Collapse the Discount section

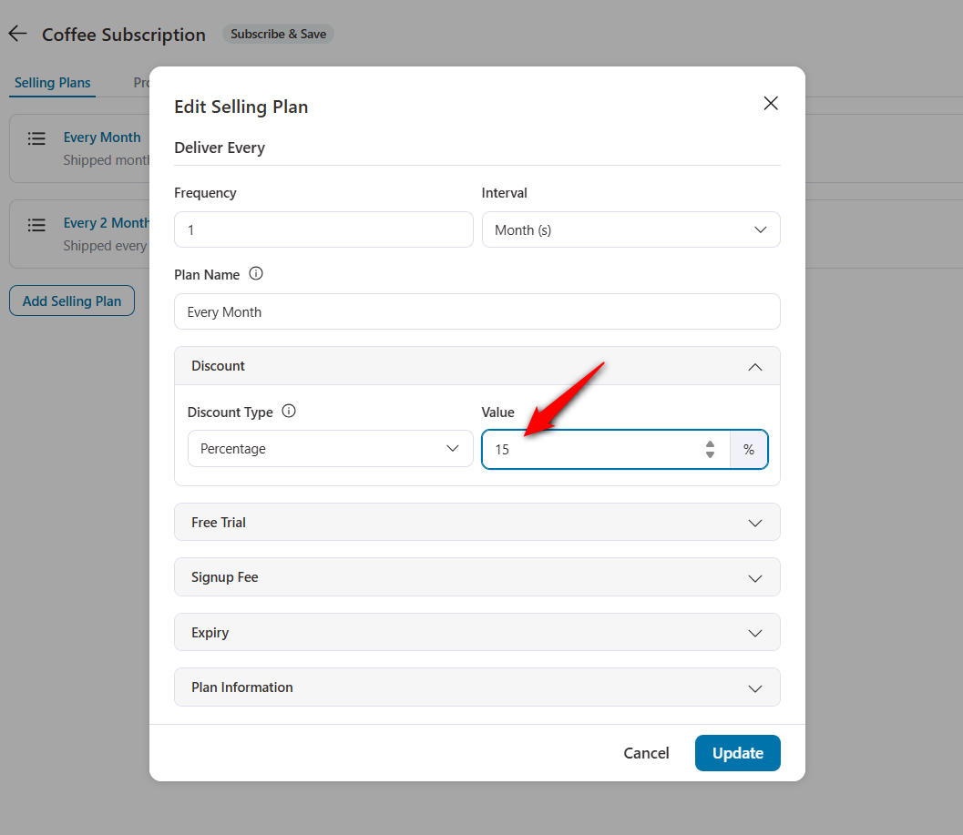[x=754, y=366]
